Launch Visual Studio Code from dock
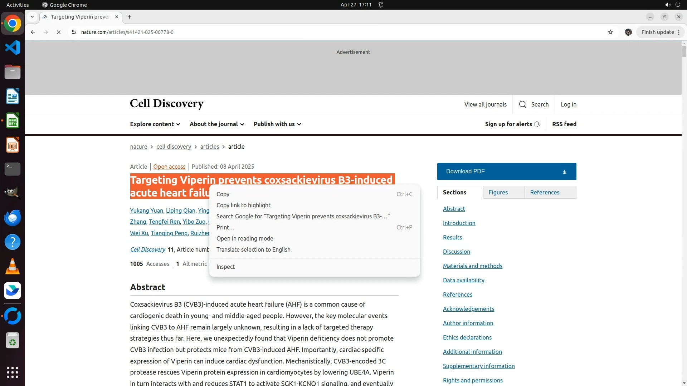 point(13,48)
